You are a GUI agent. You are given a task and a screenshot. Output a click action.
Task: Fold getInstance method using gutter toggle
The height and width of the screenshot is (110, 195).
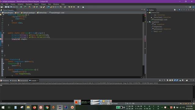point(4,70)
